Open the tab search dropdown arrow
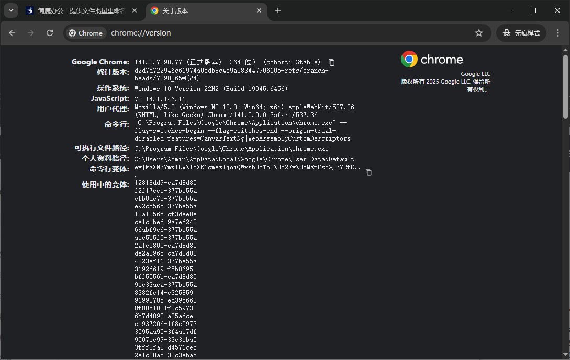The image size is (570, 360). 10,10
